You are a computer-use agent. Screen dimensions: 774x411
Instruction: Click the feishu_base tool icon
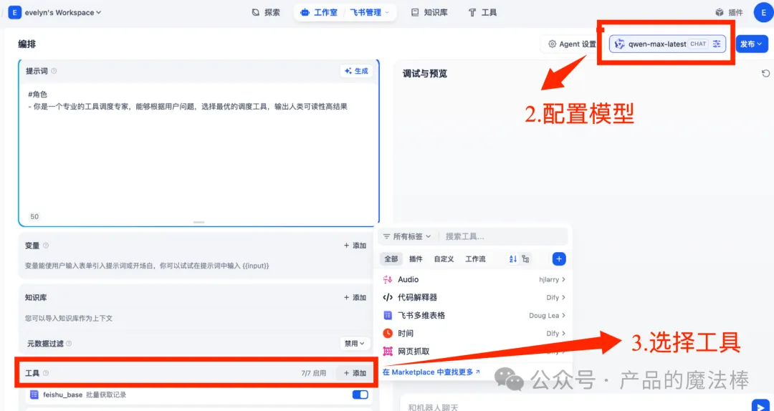coord(34,395)
